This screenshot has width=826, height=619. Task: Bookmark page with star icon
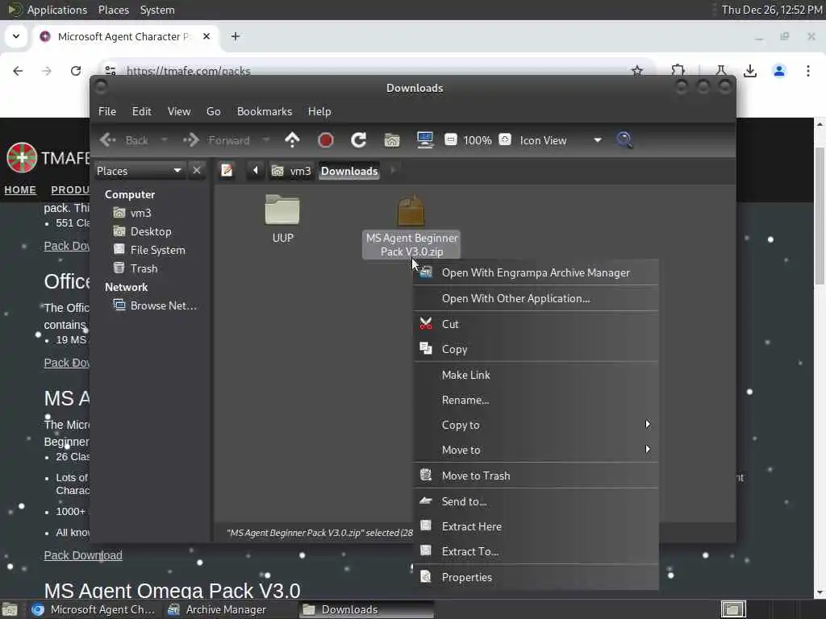click(637, 71)
